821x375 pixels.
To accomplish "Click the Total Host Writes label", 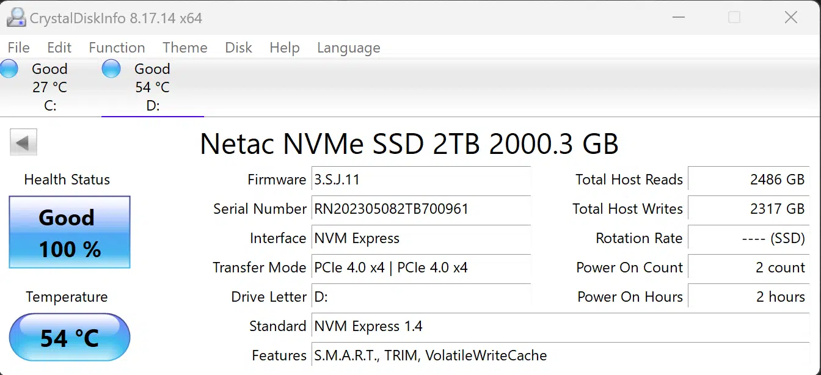I will [628, 209].
